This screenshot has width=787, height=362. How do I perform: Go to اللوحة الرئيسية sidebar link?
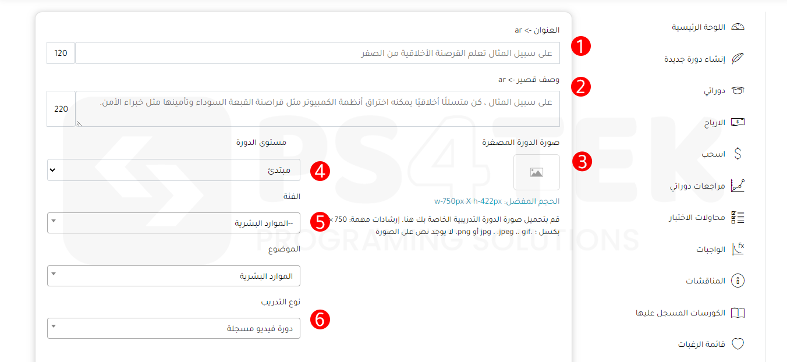(x=699, y=27)
